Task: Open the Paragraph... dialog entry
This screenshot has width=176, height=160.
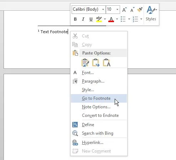Action: 99,81
